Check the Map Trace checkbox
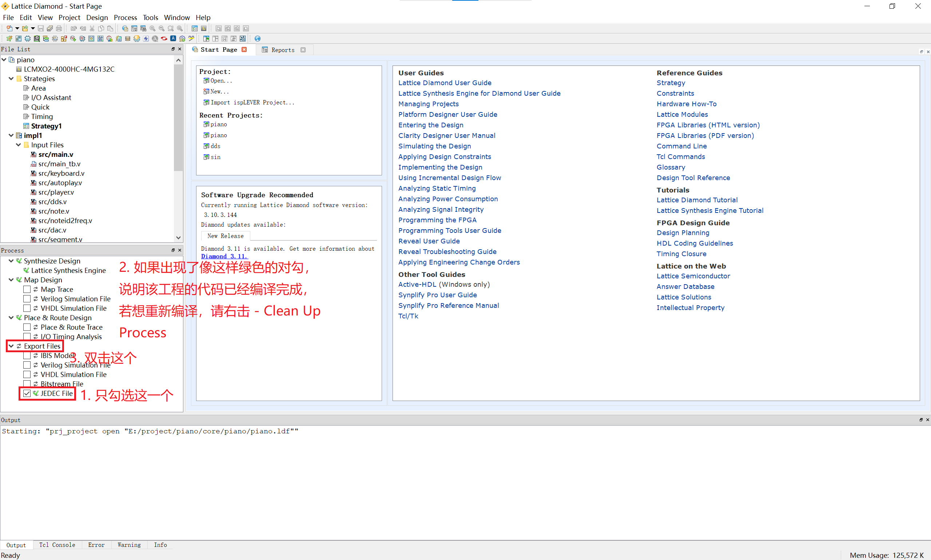 [x=27, y=289]
